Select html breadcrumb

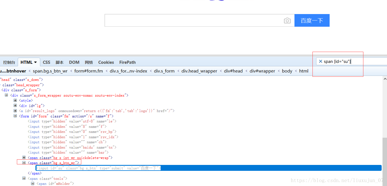pyautogui.click(x=304, y=71)
